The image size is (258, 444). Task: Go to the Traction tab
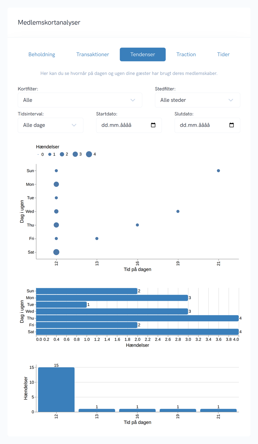[186, 54]
